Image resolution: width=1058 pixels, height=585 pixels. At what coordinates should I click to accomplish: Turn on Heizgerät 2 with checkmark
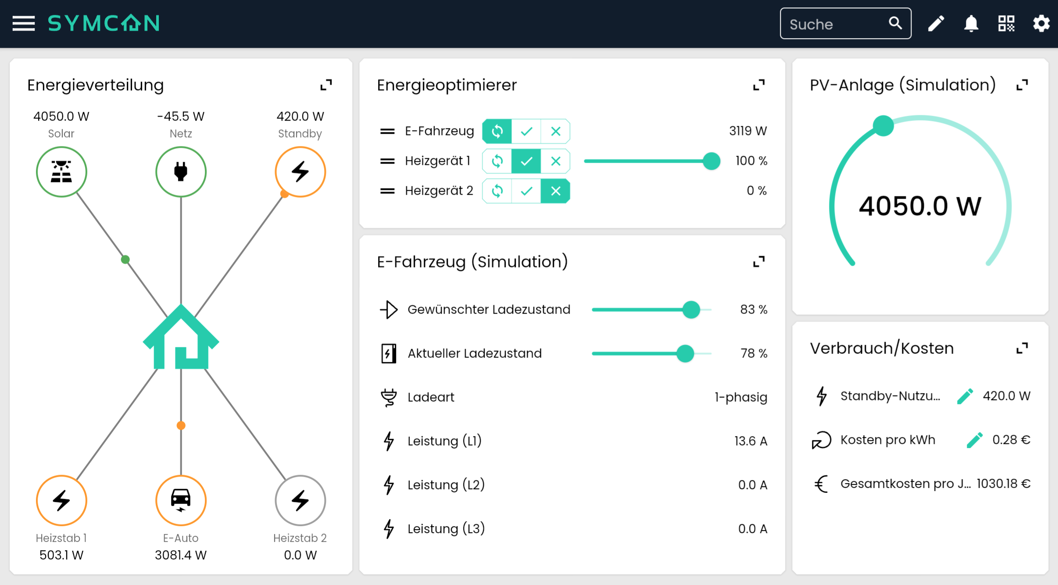pos(526,191)
